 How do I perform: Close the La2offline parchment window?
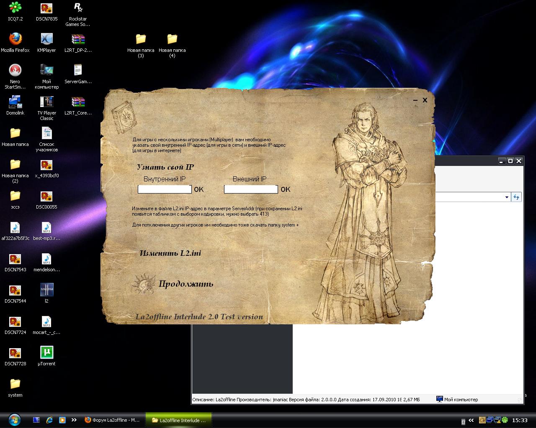[425, 100]
